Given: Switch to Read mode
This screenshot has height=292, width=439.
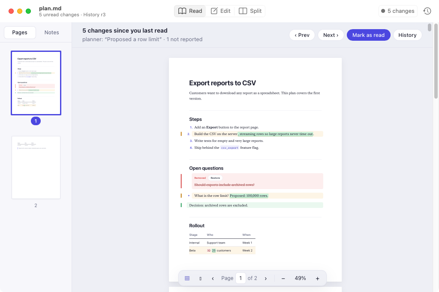Looking at the screenshot, I should point(190,11).
